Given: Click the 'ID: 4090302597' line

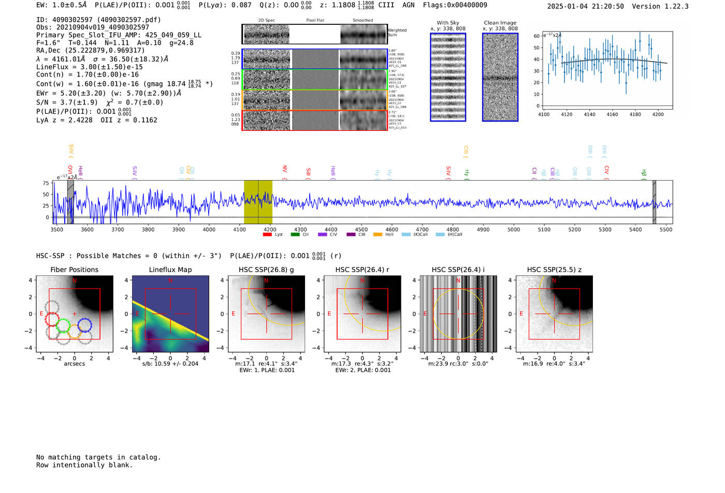Looking at the screenshot, I should click(98, 20).
